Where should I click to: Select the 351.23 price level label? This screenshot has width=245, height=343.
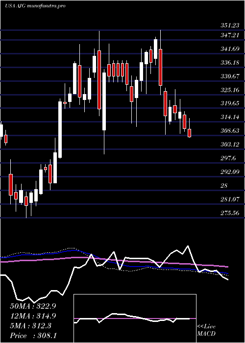[230, 25]
